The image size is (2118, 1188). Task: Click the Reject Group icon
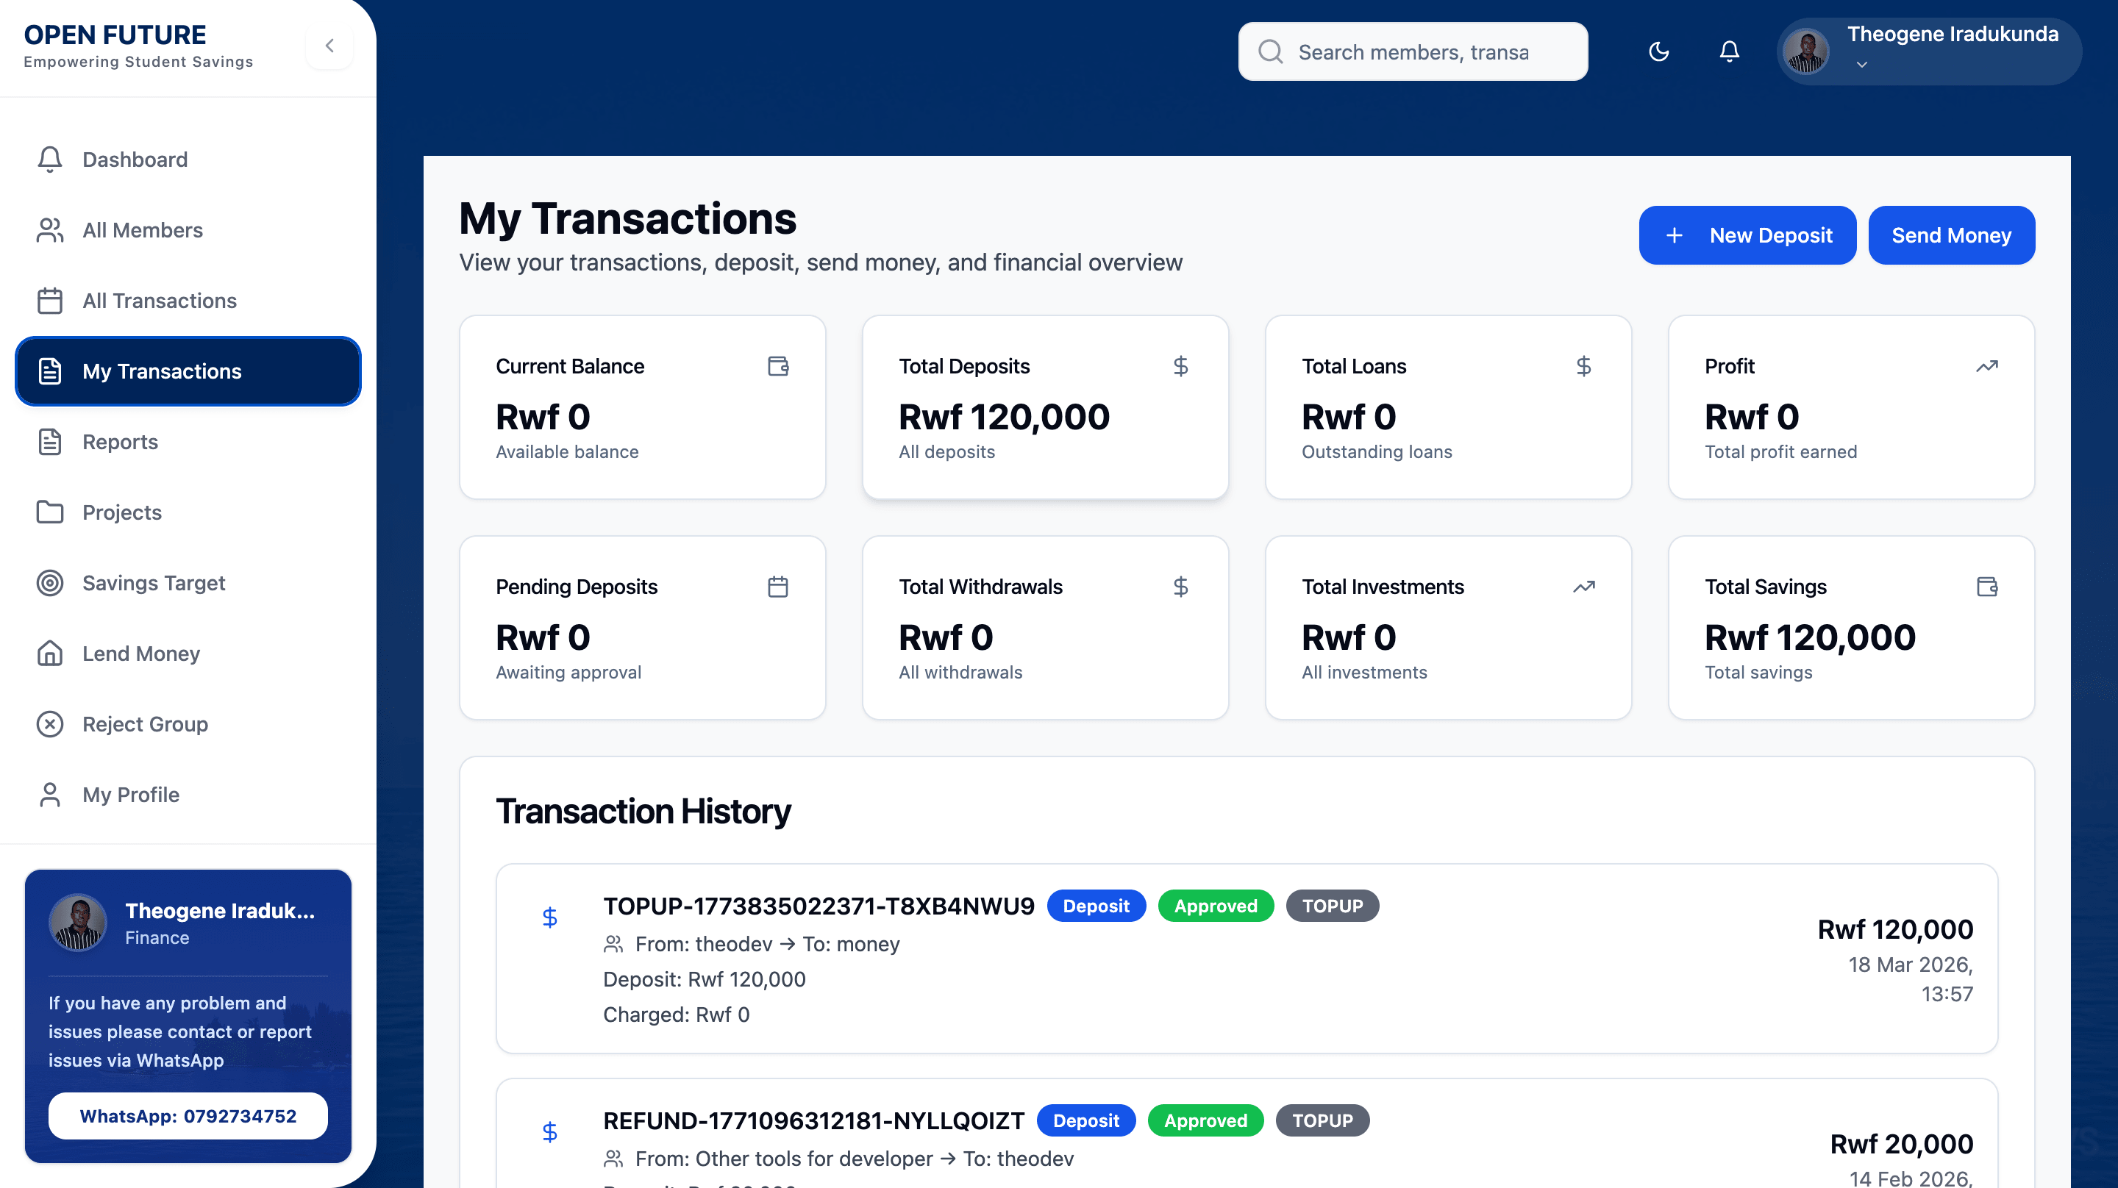click(x=49, y=724)
